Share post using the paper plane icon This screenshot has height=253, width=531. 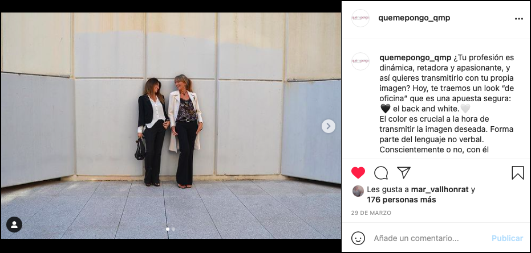[404, 172]
